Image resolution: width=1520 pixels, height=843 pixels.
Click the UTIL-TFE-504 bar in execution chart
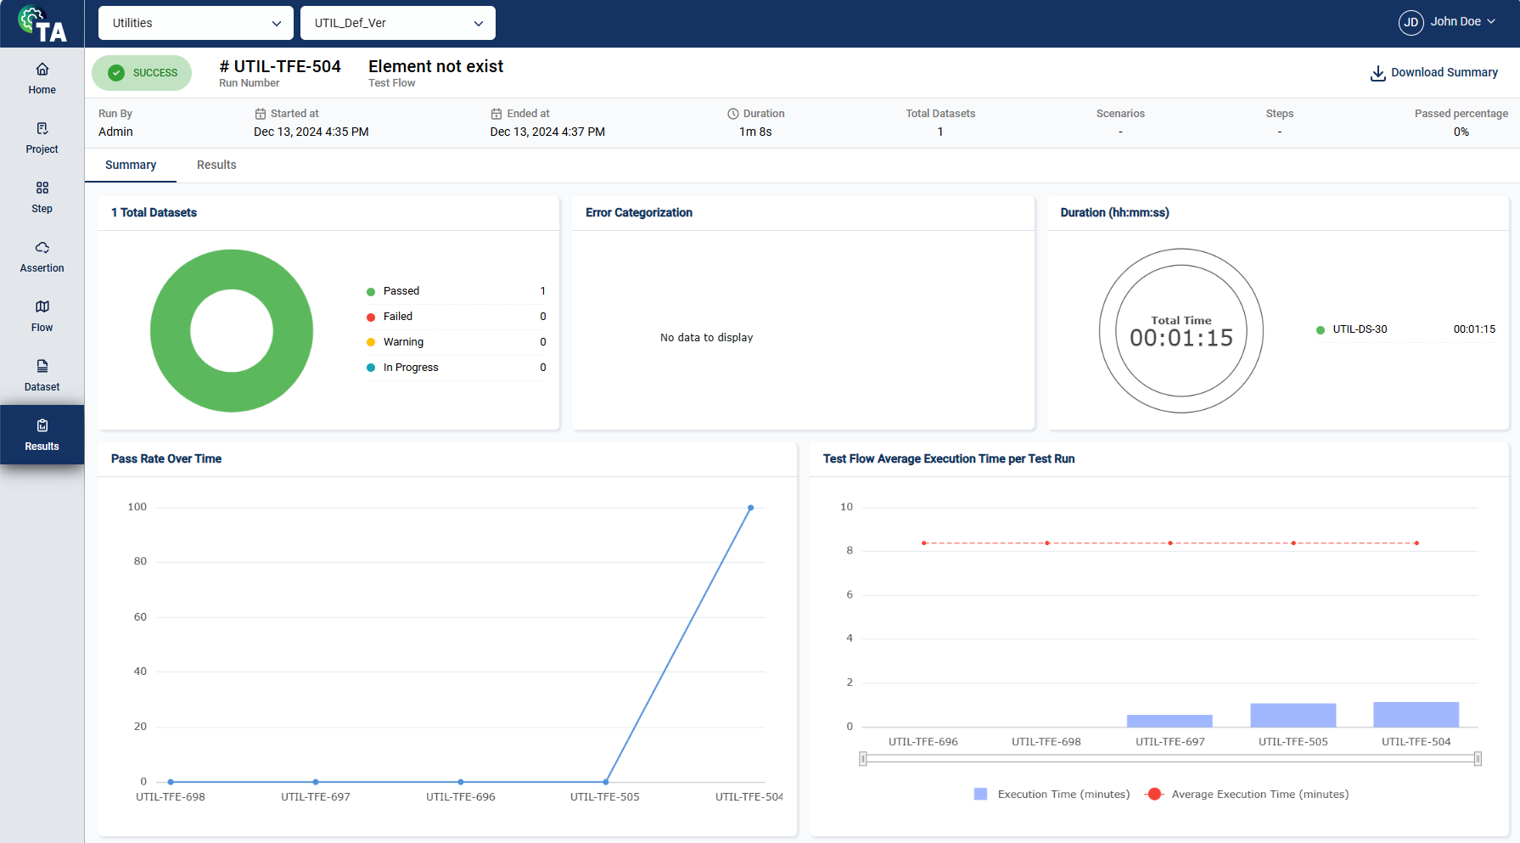[x=1416, y=715]
